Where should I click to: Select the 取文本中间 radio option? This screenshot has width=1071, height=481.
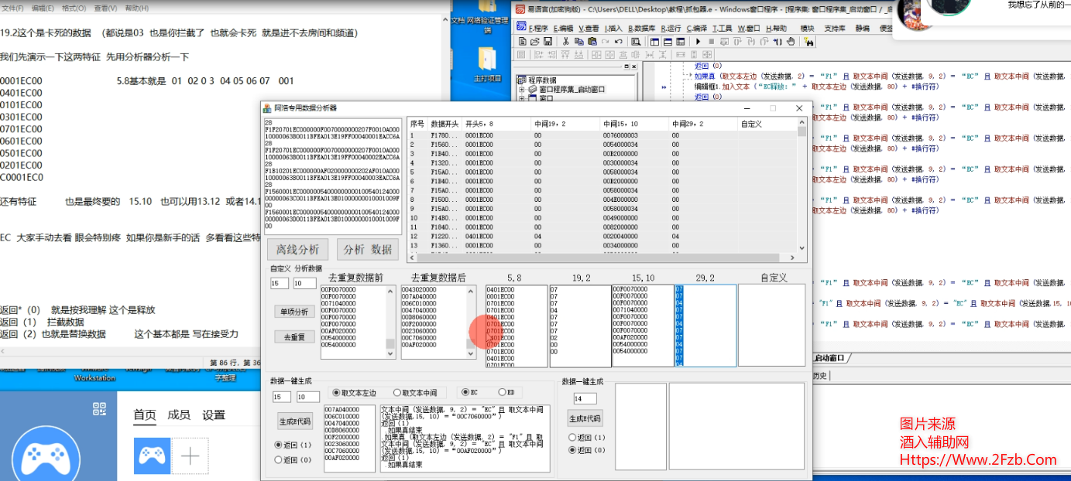(x=398, y=393)
